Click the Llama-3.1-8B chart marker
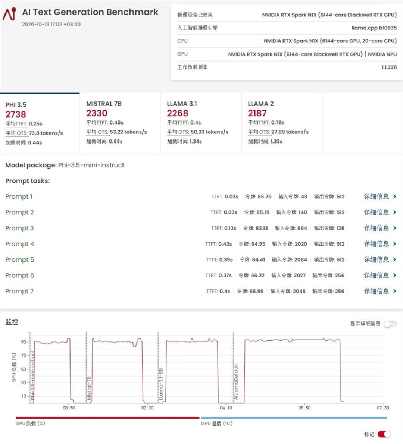This screenshot has width=403, height=444. [161, 384]
